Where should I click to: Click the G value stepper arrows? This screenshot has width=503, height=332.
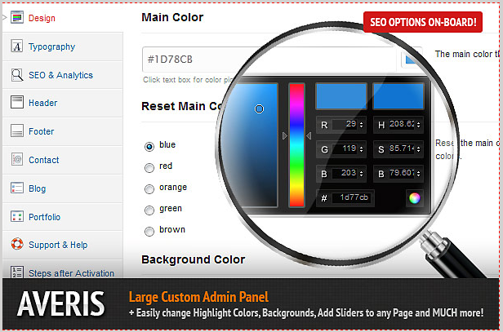pos(361,149)
